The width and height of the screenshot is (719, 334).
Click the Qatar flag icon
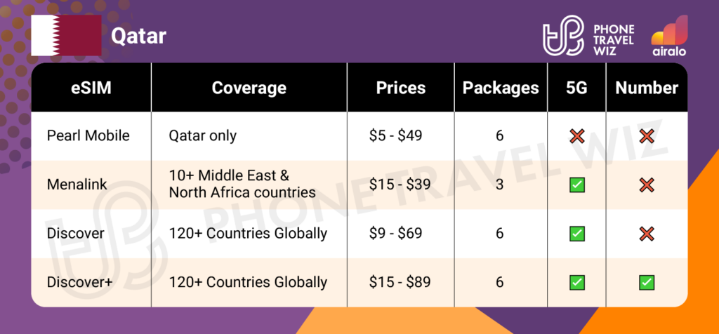pos(65,34)
